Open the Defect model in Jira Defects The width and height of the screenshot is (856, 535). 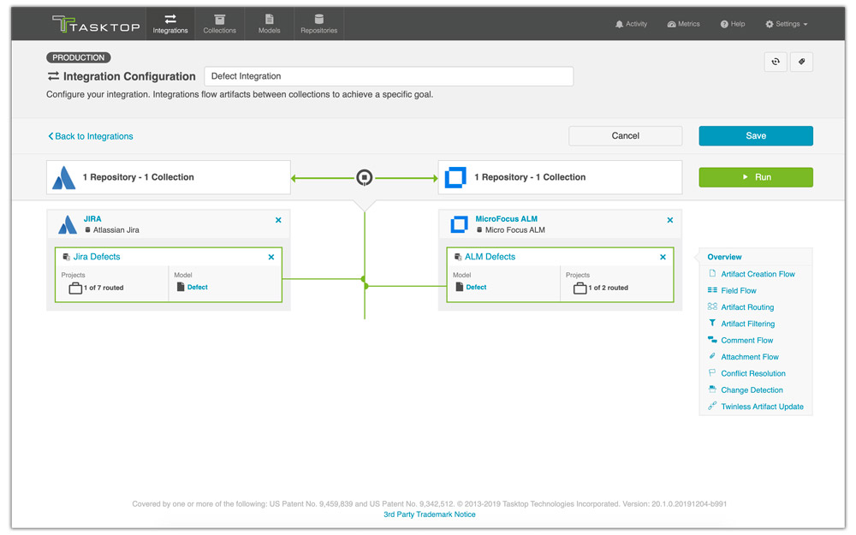(x=197, y=287)
